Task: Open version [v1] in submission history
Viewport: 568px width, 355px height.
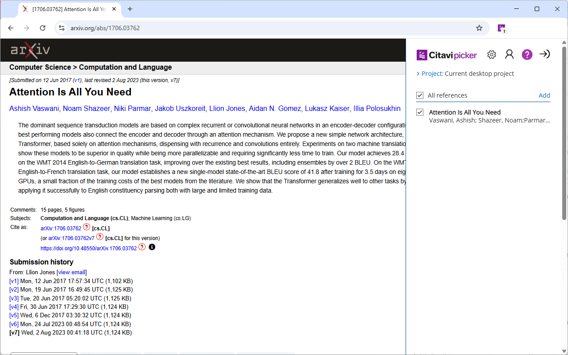Action: coord(14,281)
